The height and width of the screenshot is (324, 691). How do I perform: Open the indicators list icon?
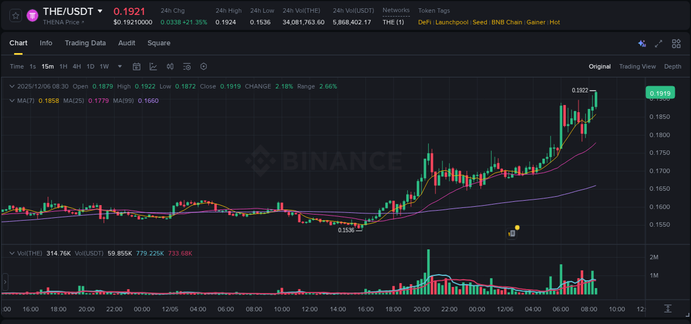pyautogui.click(x=187, y=66)
